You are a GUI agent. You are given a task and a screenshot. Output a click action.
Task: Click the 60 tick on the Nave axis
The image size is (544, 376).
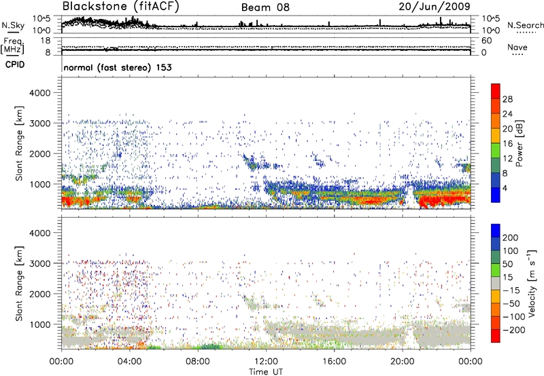[487, 41]
